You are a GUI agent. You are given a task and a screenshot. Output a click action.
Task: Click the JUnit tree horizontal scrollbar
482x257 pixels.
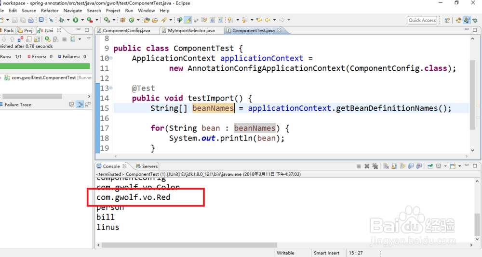pyautogui.click(x=32, y=96)
